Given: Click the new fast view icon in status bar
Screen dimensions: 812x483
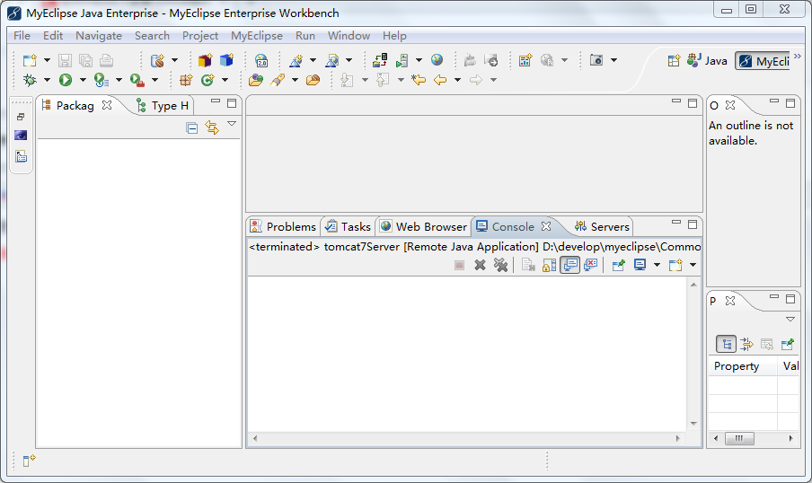Looking at the screenshot, I should [29, 461].
